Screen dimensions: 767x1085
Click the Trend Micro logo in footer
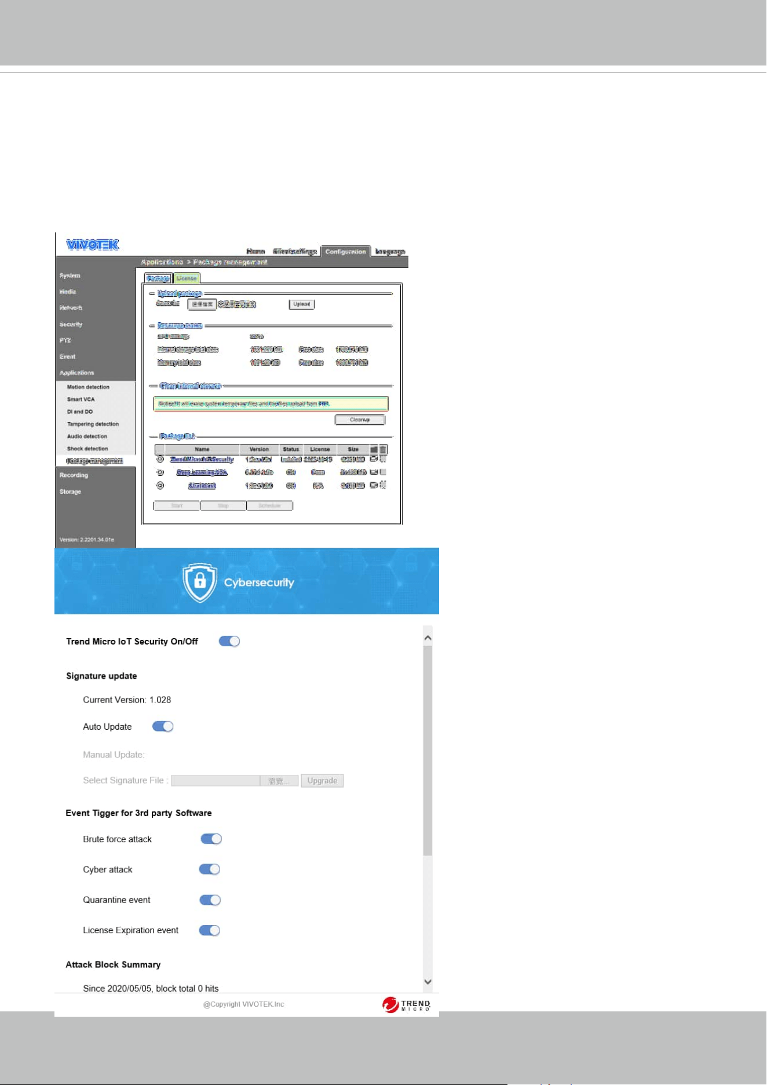pyautogui.click(x=406, y=1004)
